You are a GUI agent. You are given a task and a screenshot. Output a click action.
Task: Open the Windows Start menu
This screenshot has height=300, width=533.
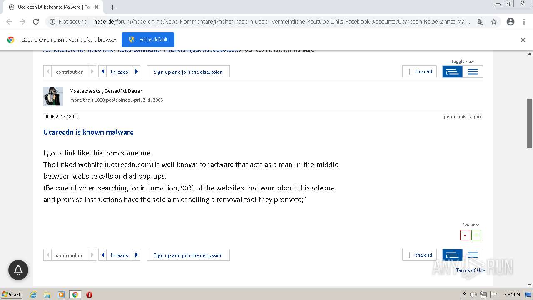click(12, 295)
